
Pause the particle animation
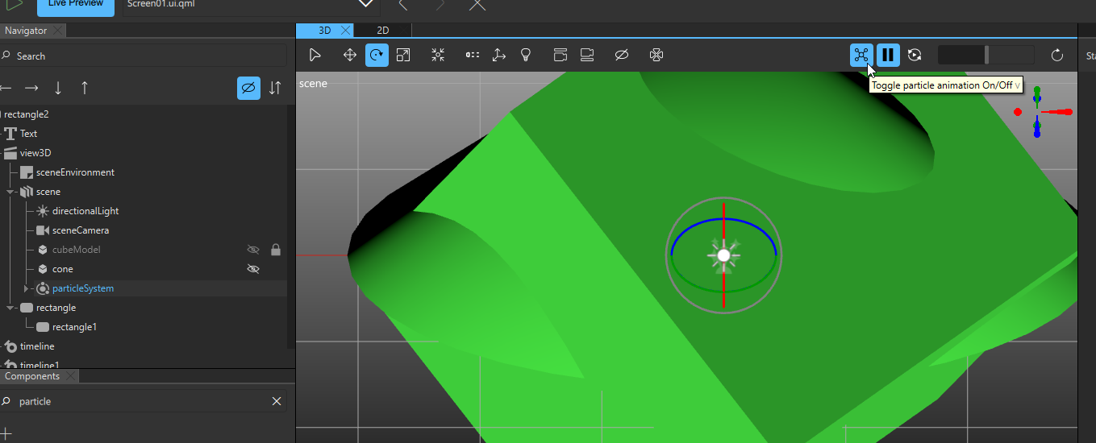pyautogui.click(x=888, y=55)
